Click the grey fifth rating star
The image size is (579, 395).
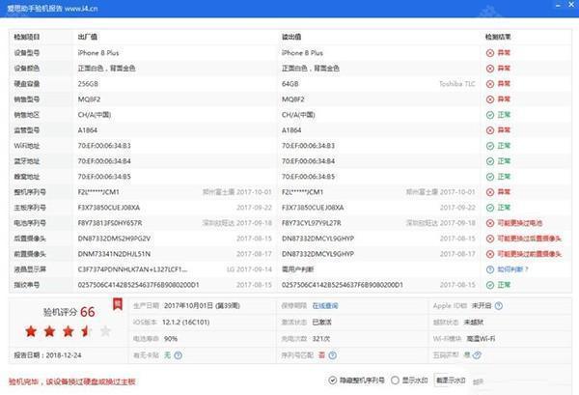105,331
